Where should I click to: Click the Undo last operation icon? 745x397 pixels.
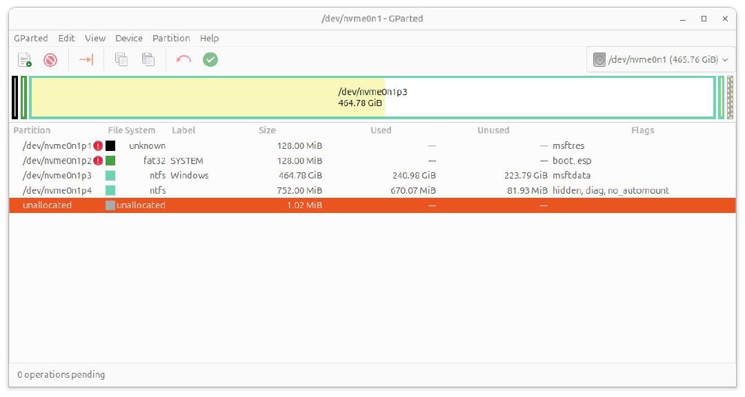[183, 59]
